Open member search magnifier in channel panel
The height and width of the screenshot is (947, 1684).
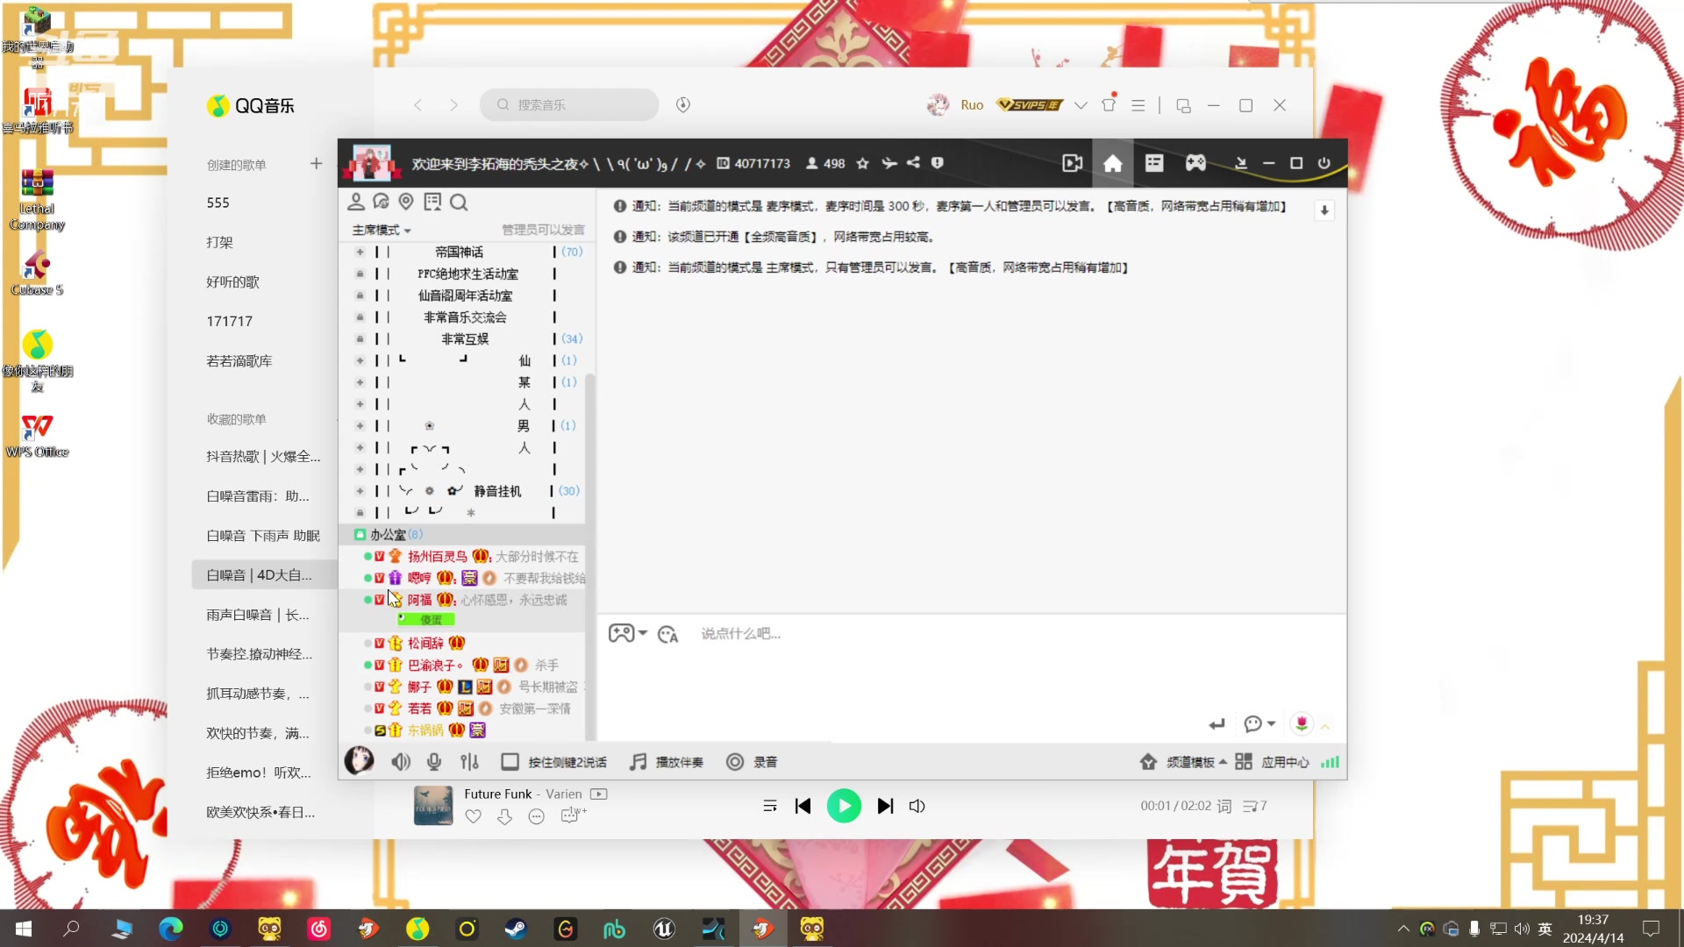tap(459, 203)
